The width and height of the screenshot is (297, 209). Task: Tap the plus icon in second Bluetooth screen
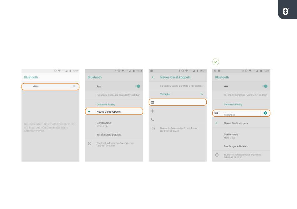89,111
